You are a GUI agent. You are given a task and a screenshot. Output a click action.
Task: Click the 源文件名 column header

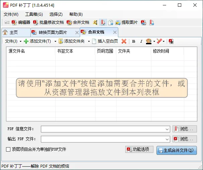31,51
